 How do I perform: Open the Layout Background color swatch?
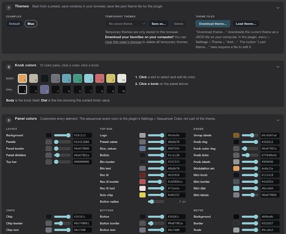(48, 136)
